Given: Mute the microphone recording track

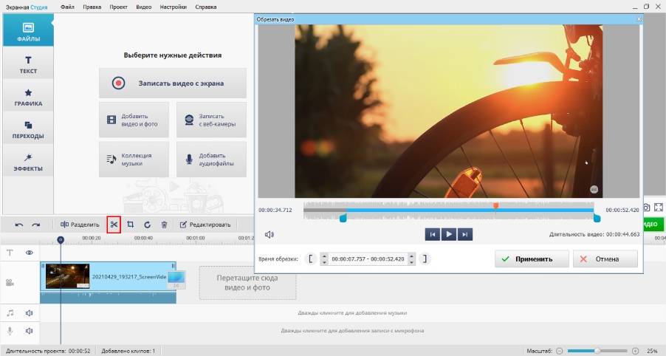Looking at the screenshot, I should (x=30, y=331).
